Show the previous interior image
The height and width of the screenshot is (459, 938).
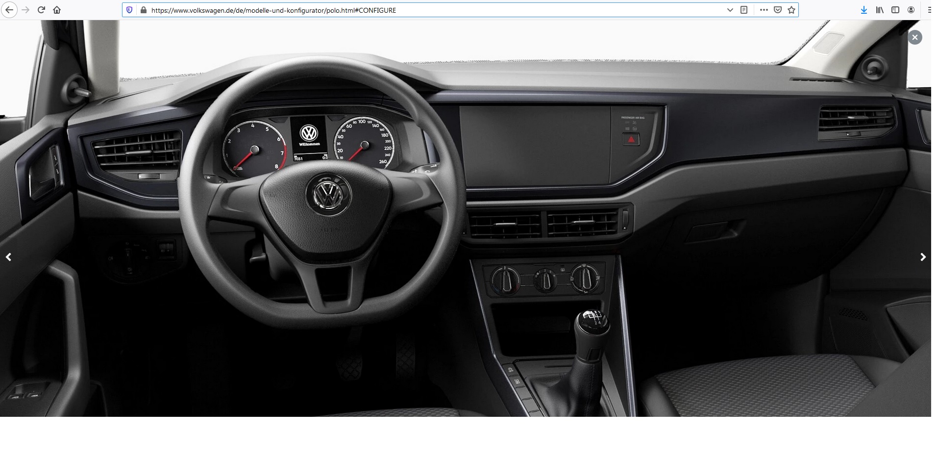click(x=8, y=257)
